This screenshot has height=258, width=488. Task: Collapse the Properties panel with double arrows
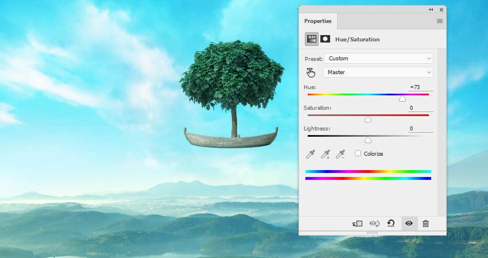tap(431, 10)
